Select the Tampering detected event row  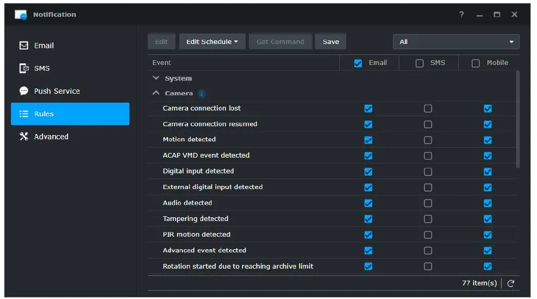click(x=332, y=219)
